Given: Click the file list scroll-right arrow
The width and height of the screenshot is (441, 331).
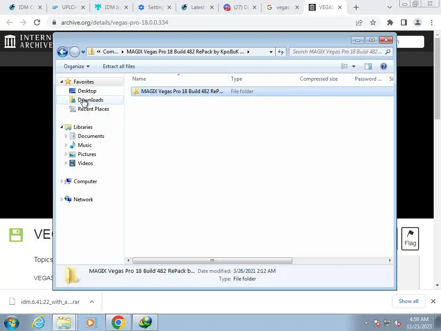Looking at the screenshot, I should tap(390, 260).
